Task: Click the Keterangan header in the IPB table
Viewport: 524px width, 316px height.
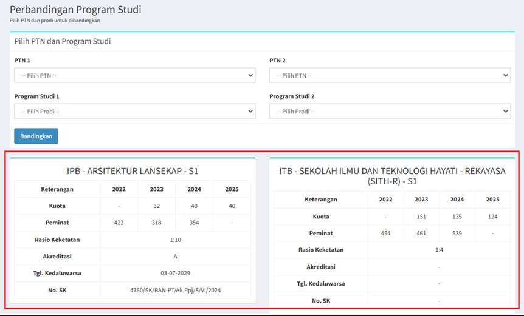Action: (x=57, y=189)
